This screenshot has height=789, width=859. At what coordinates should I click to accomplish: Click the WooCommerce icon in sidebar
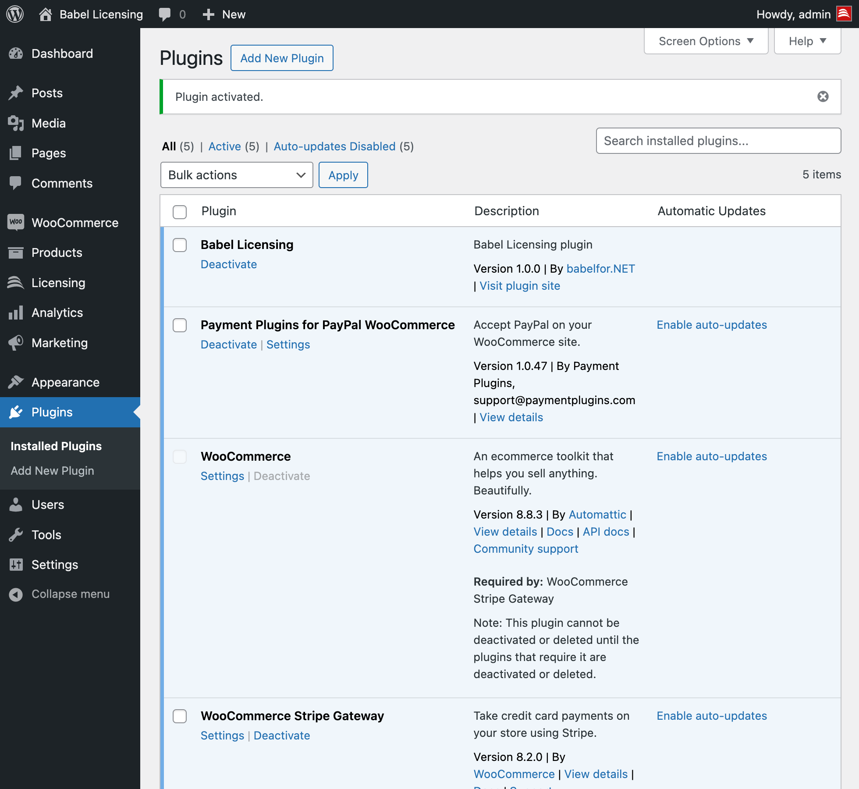coord(16,222)
